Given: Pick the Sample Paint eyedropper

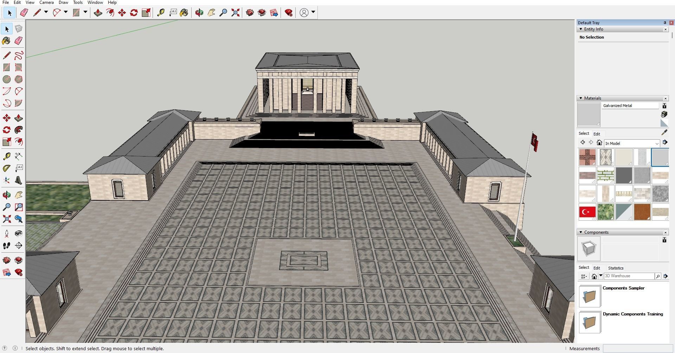Looking at the screenshot, I should [664, 132].
